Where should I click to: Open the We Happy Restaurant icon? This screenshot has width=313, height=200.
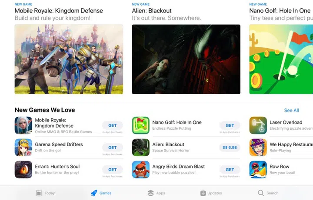point(258,148)
